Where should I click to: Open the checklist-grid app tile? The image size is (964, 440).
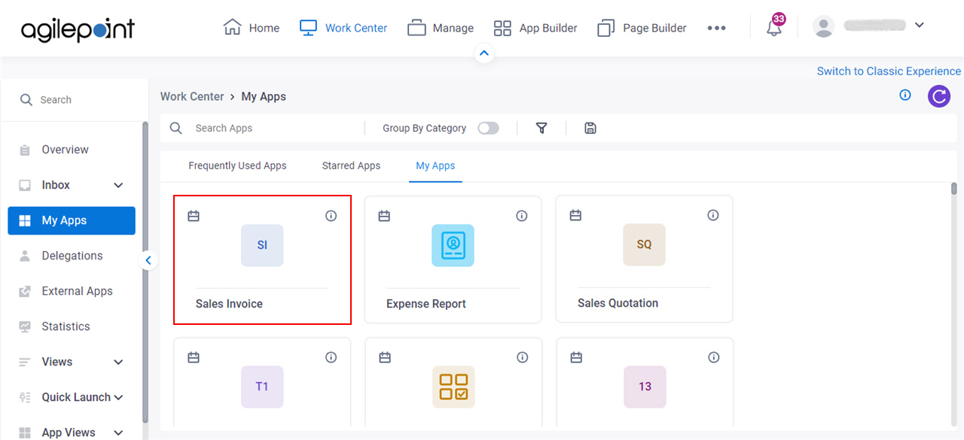tap(453, 387)
